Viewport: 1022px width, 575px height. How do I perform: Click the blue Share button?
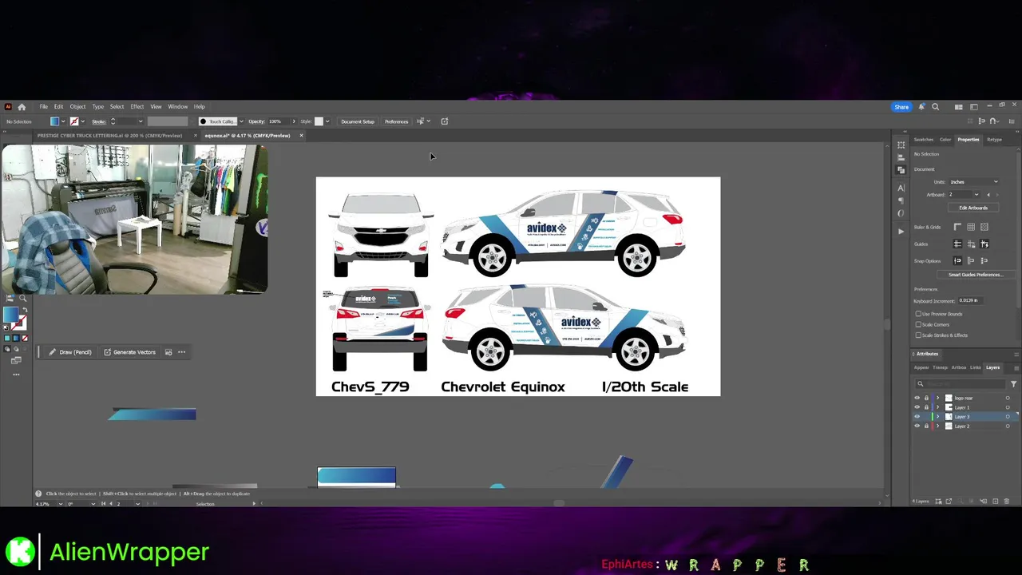pos(901,106)
